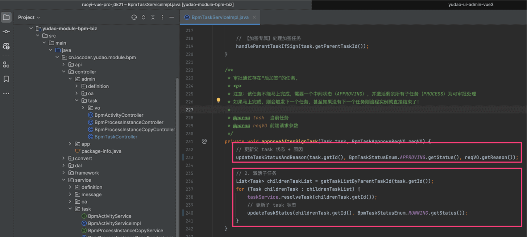This screenshot has width=527, height=237.
Task: Open the Structure tool window icon
Action: [6, 65]
